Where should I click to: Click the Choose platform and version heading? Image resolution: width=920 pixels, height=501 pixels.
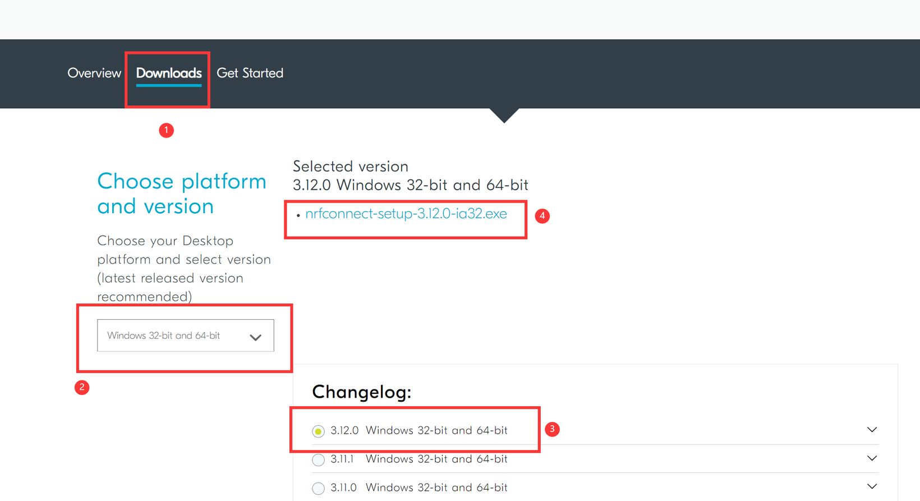point(181,194)
